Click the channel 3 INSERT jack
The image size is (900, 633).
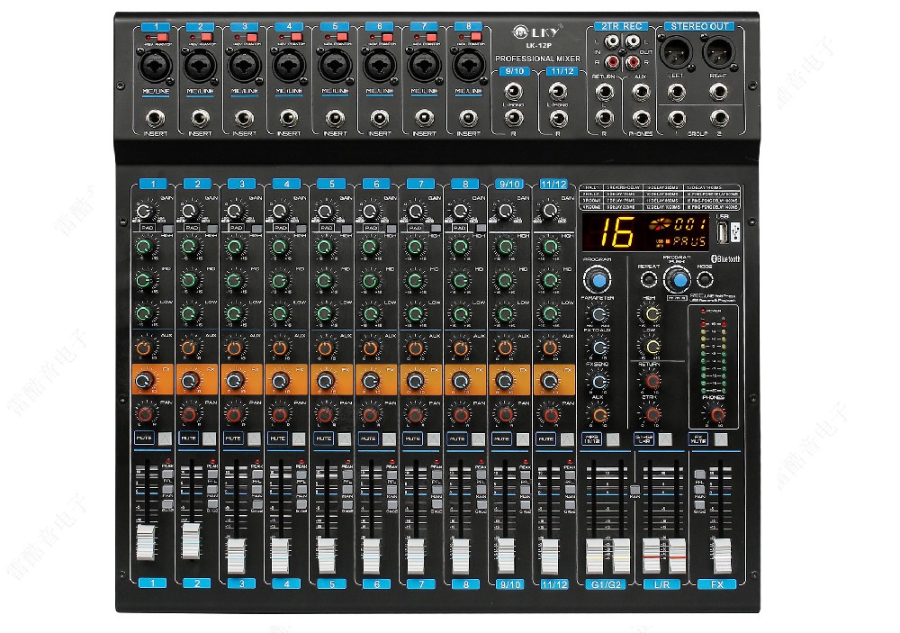coord(245,118)
